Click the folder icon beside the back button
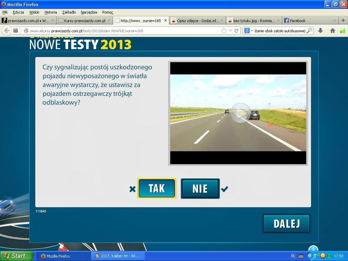 coord(16,30)
